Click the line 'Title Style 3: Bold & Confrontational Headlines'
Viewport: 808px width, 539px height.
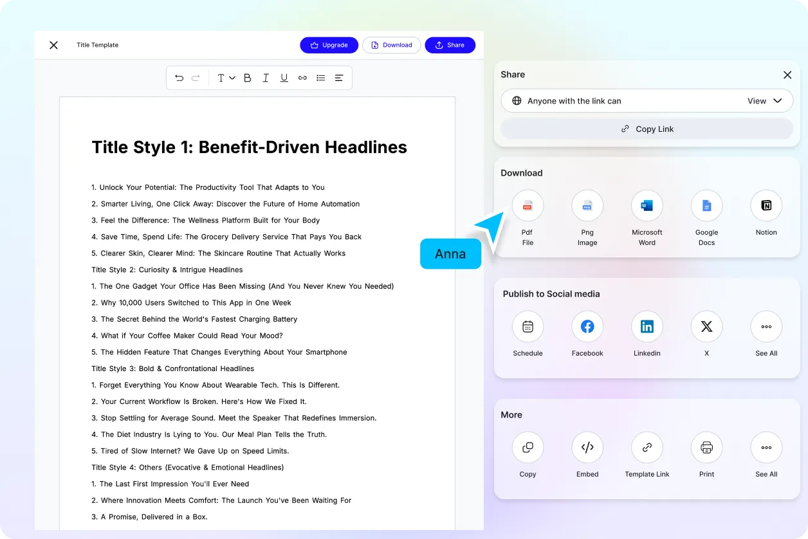pos(172,369)
